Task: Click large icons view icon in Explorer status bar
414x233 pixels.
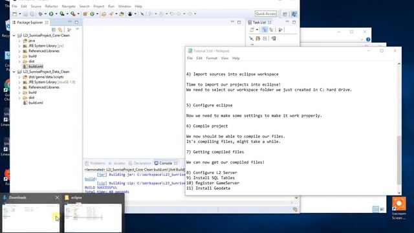Action: coord(382,209)
